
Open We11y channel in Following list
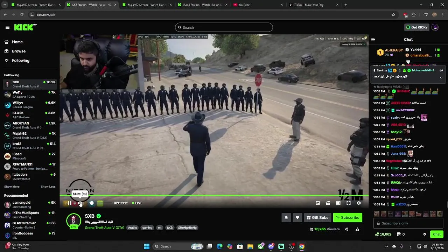(30, 94)
